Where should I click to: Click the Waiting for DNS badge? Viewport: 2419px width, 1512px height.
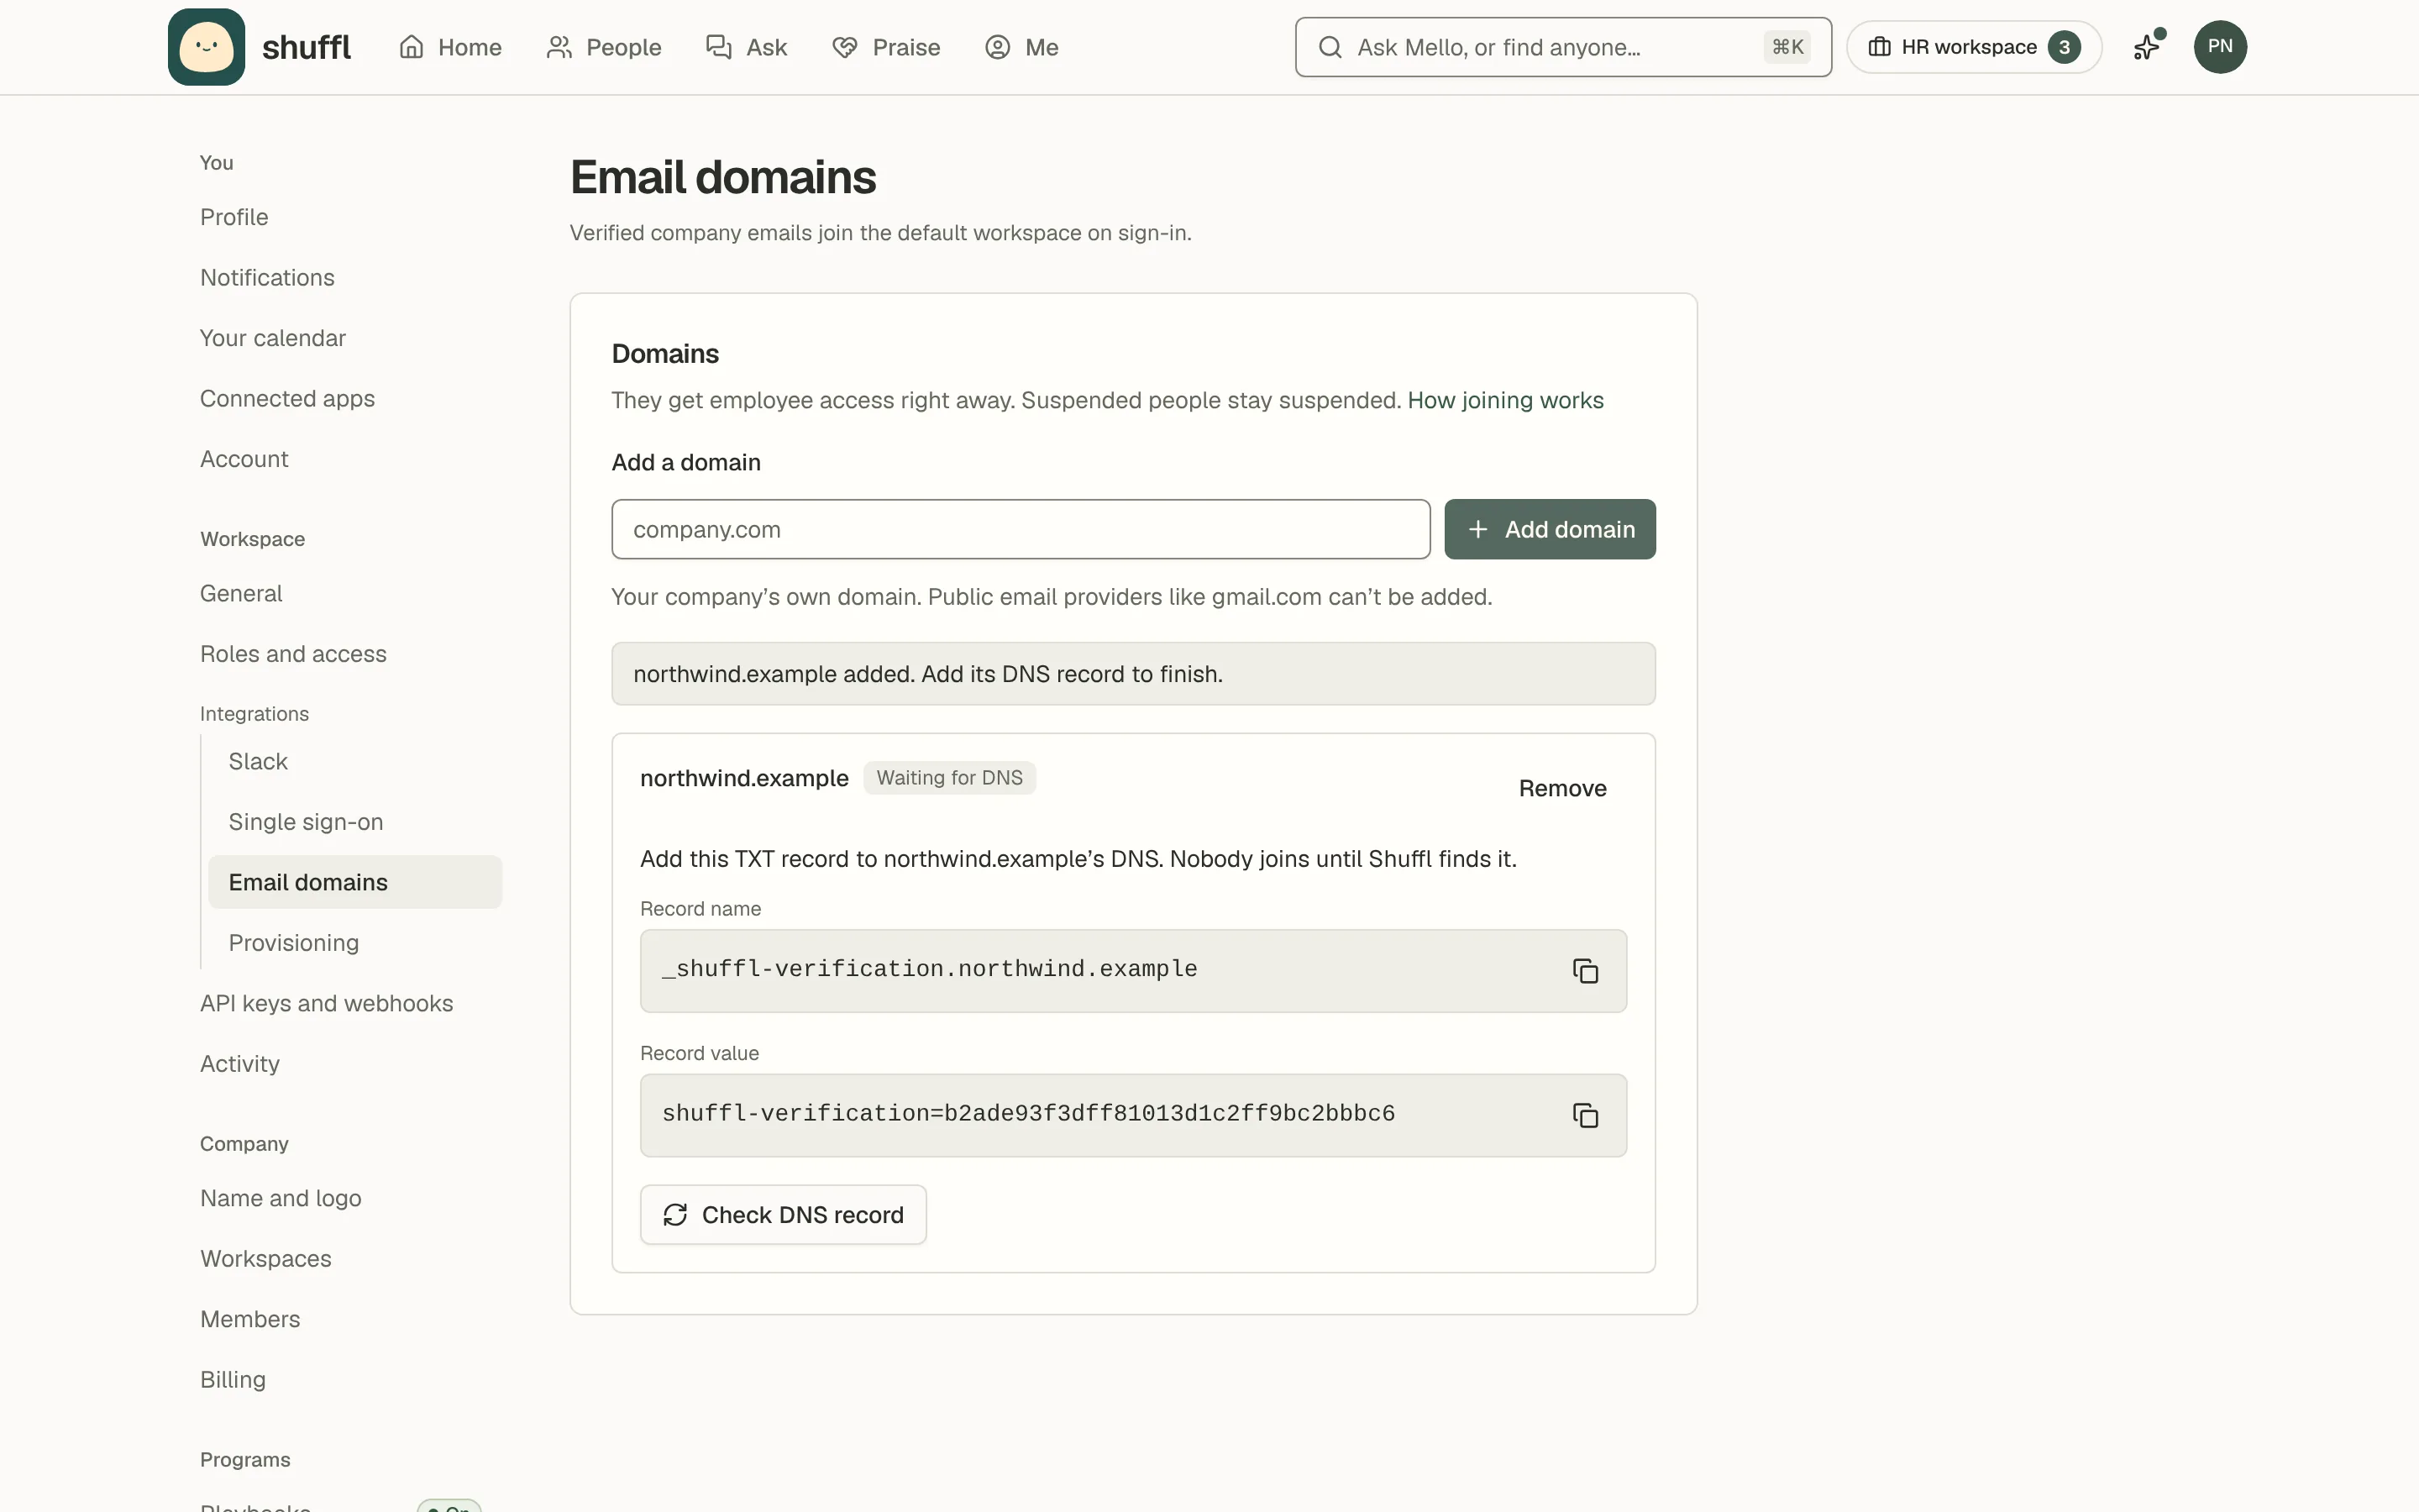950,778
